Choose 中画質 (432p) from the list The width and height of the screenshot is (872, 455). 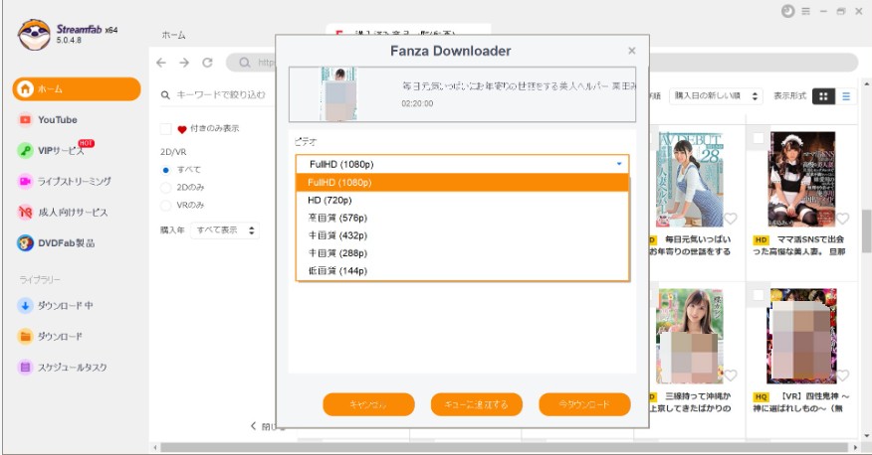[462, 235]
